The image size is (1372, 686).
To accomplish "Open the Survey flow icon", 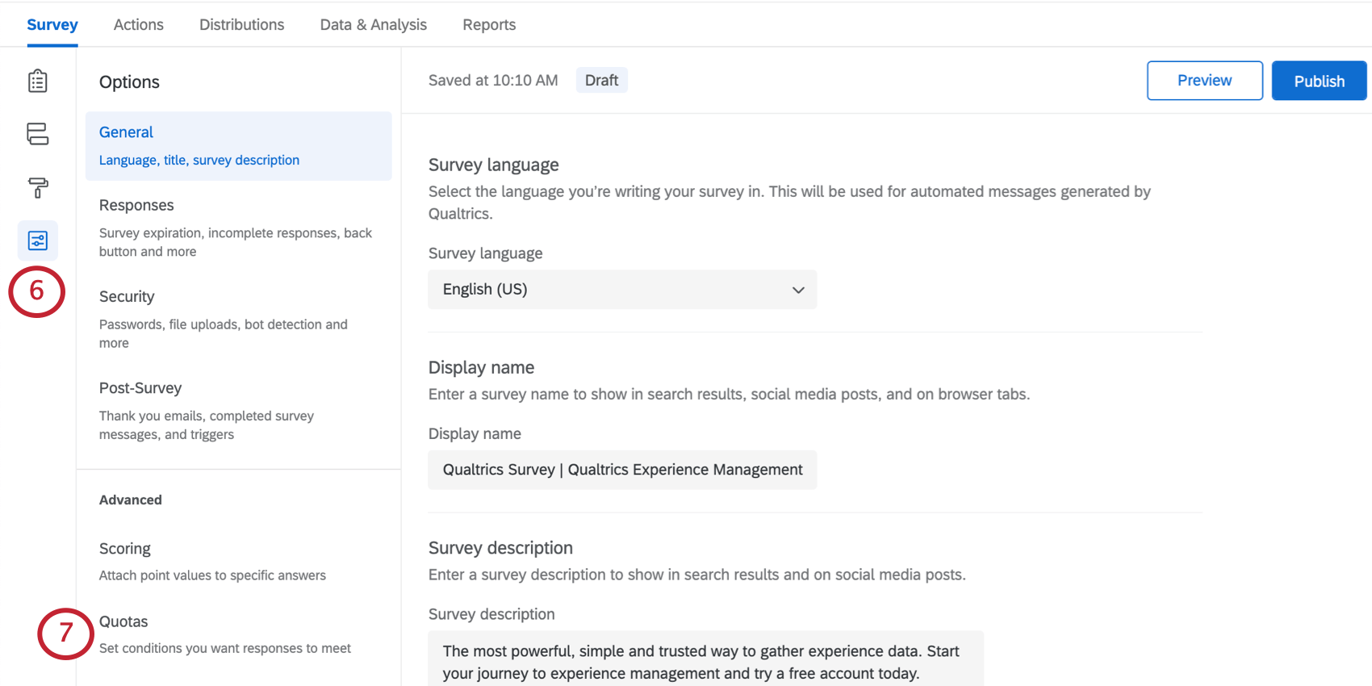I will click(x=38, y=134).
